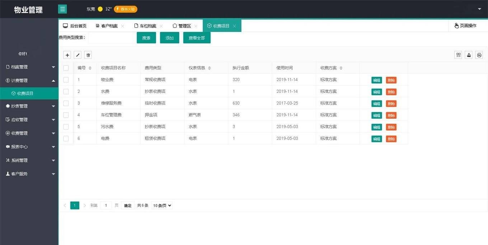The width and height of the screenshot is (488, 245).
Task: Select 收费项目 in the sidebar
Action: click(29, 93)
